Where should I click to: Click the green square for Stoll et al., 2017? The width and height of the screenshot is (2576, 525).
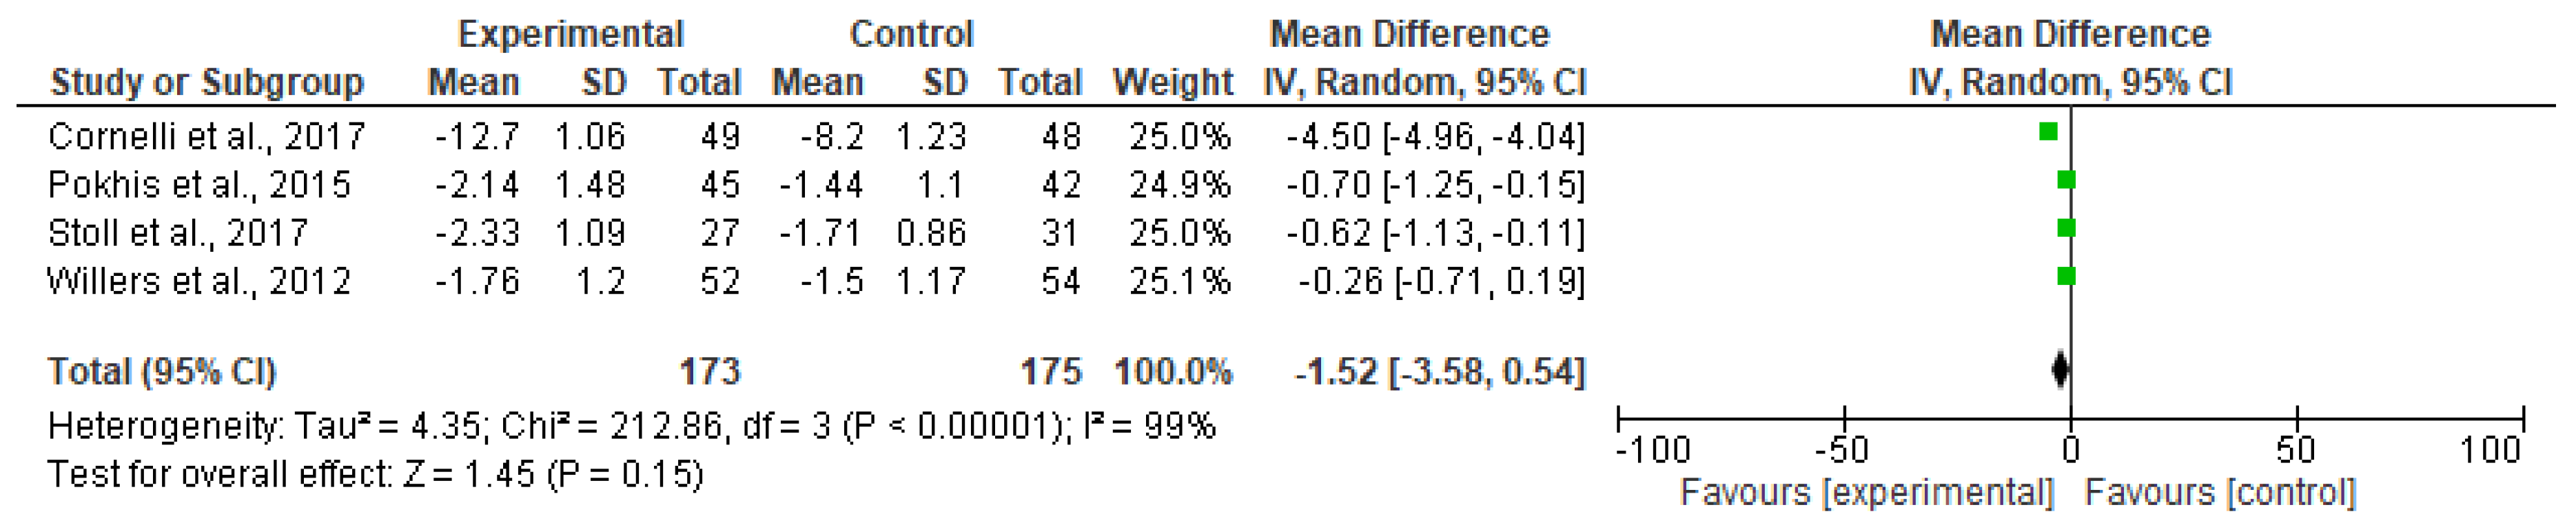(x=2066, y=228)
